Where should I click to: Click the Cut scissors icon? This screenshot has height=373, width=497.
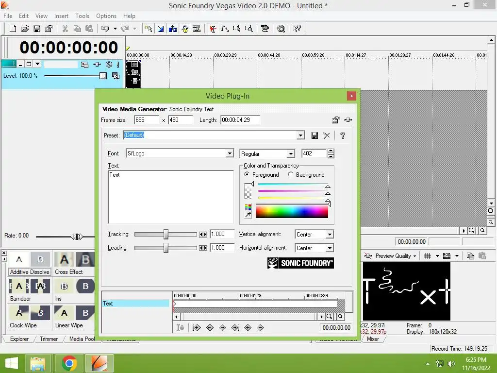[65, 29]
